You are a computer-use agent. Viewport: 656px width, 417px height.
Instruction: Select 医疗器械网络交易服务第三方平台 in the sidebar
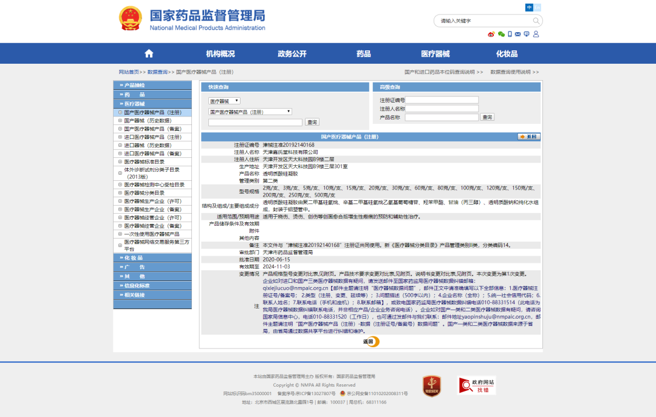pos(157,245)
